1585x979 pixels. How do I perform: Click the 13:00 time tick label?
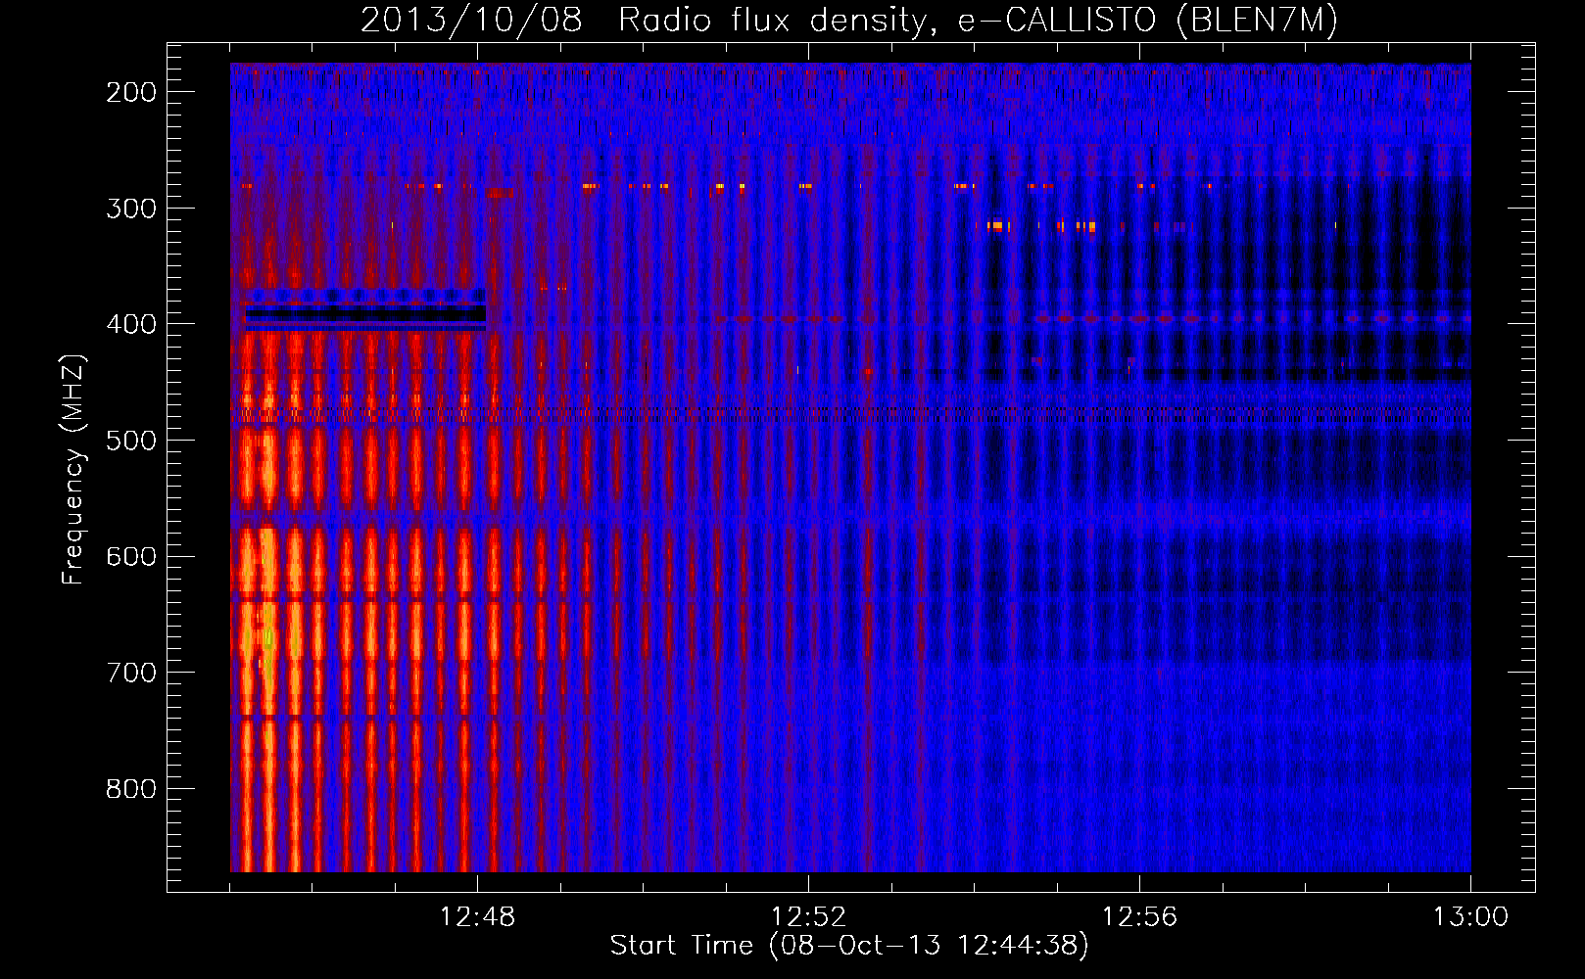tap(1470, 917)
